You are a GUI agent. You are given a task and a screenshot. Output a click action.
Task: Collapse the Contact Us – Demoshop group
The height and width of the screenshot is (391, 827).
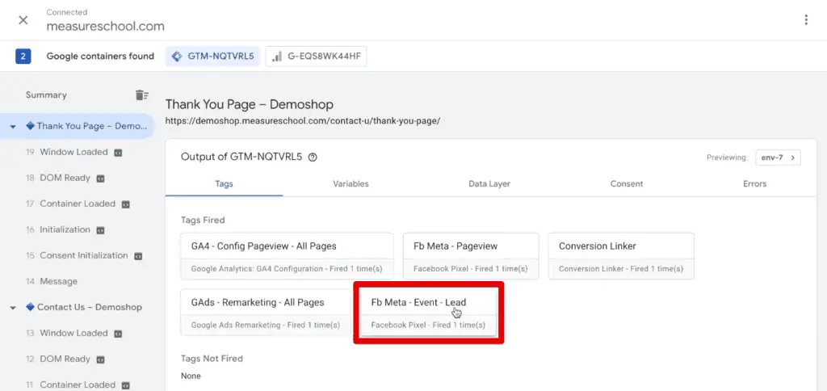tap(13, 308)
